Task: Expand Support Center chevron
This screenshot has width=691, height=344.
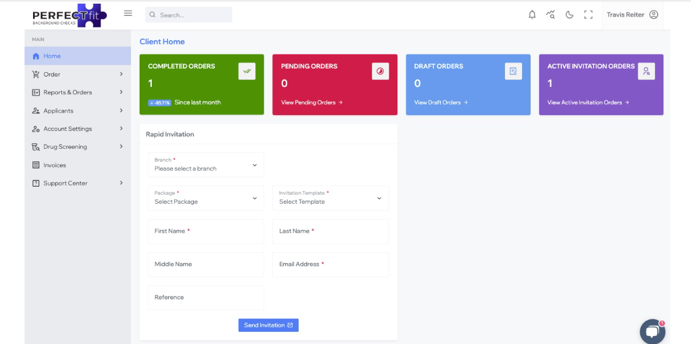Action: click(x=121, y=183)
